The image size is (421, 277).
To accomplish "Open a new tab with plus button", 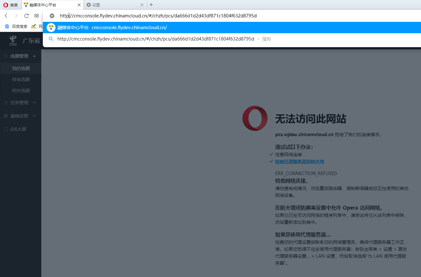I will tap(151, 5).
